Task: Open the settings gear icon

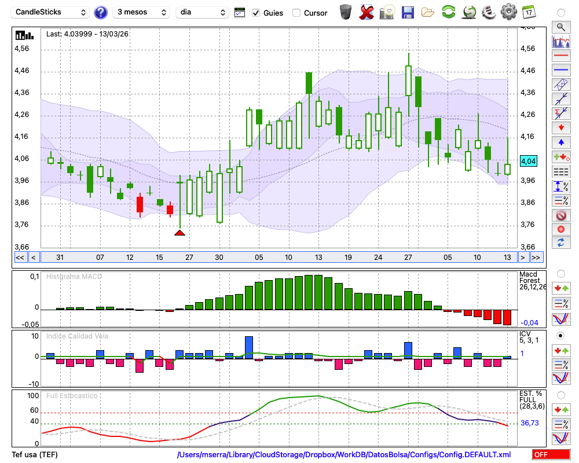Action: (x=508, y=12)
